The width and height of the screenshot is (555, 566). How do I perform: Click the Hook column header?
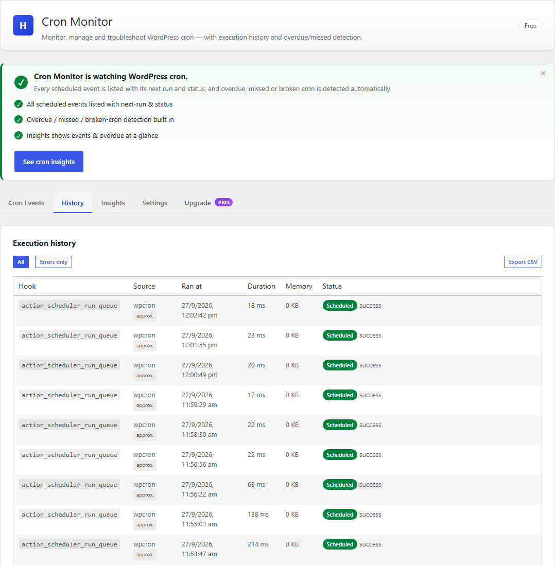pos(27,286)
